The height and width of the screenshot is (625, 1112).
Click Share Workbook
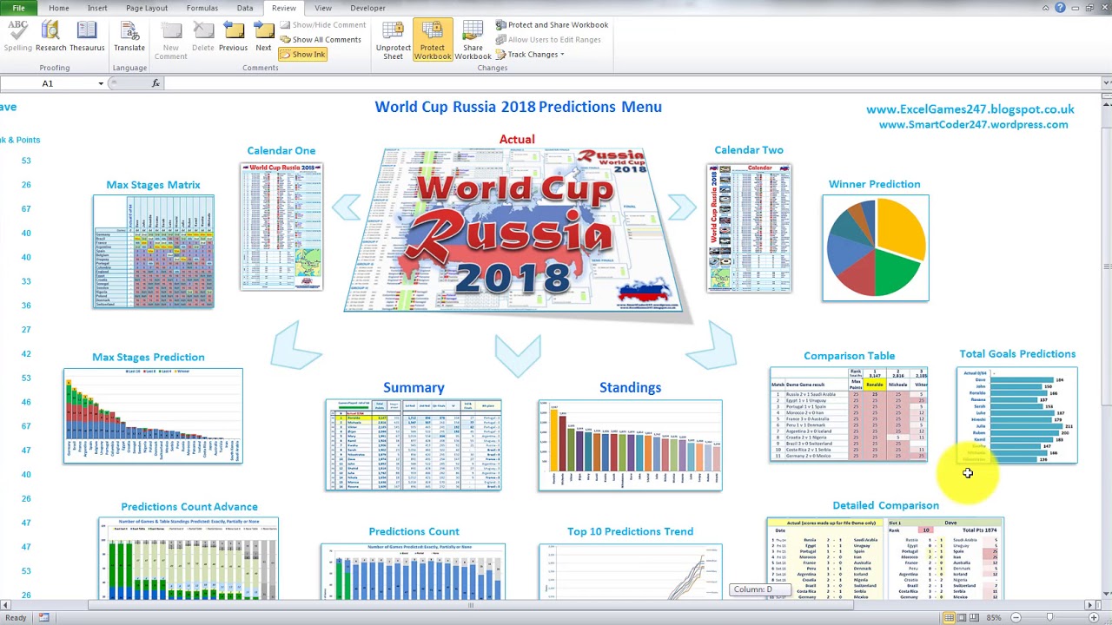point(473,40)
